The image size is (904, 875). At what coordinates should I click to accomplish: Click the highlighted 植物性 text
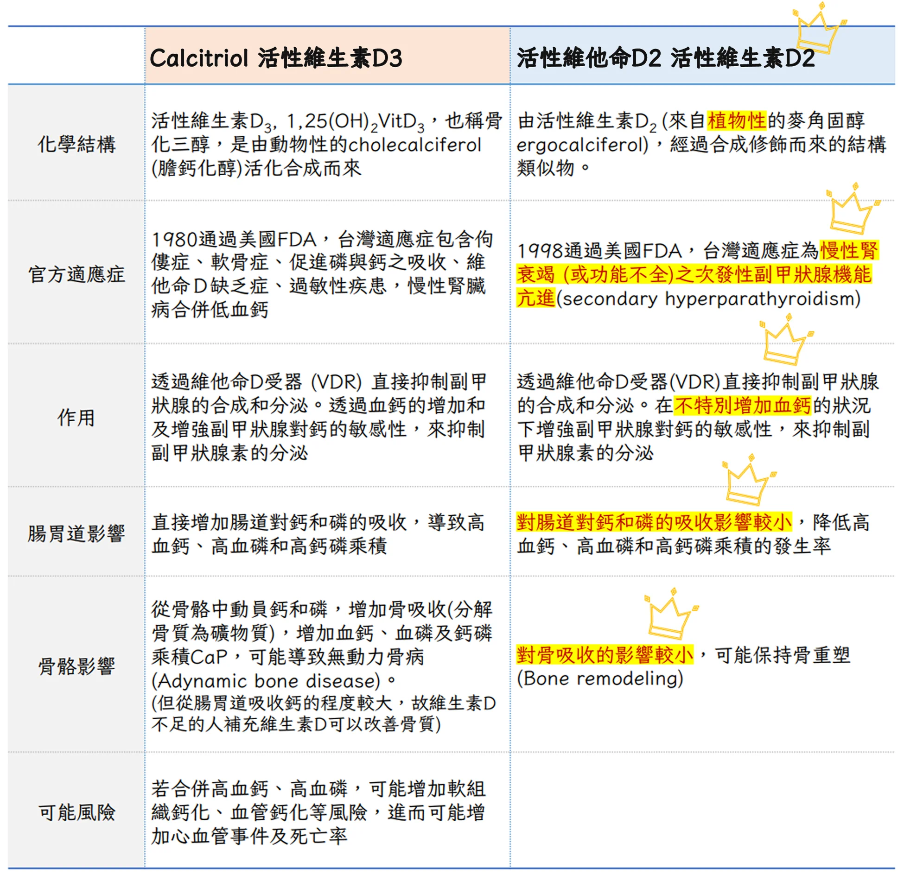coord(736,121)
